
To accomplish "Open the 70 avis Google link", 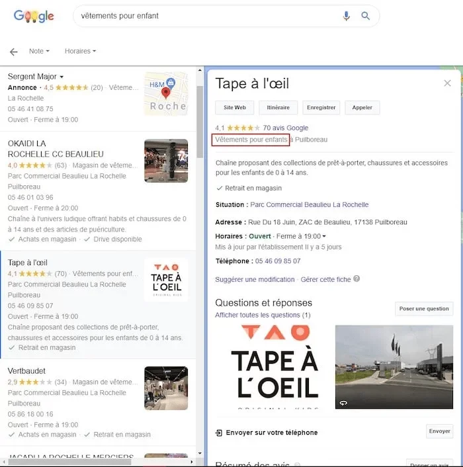I will click(285, 128).
